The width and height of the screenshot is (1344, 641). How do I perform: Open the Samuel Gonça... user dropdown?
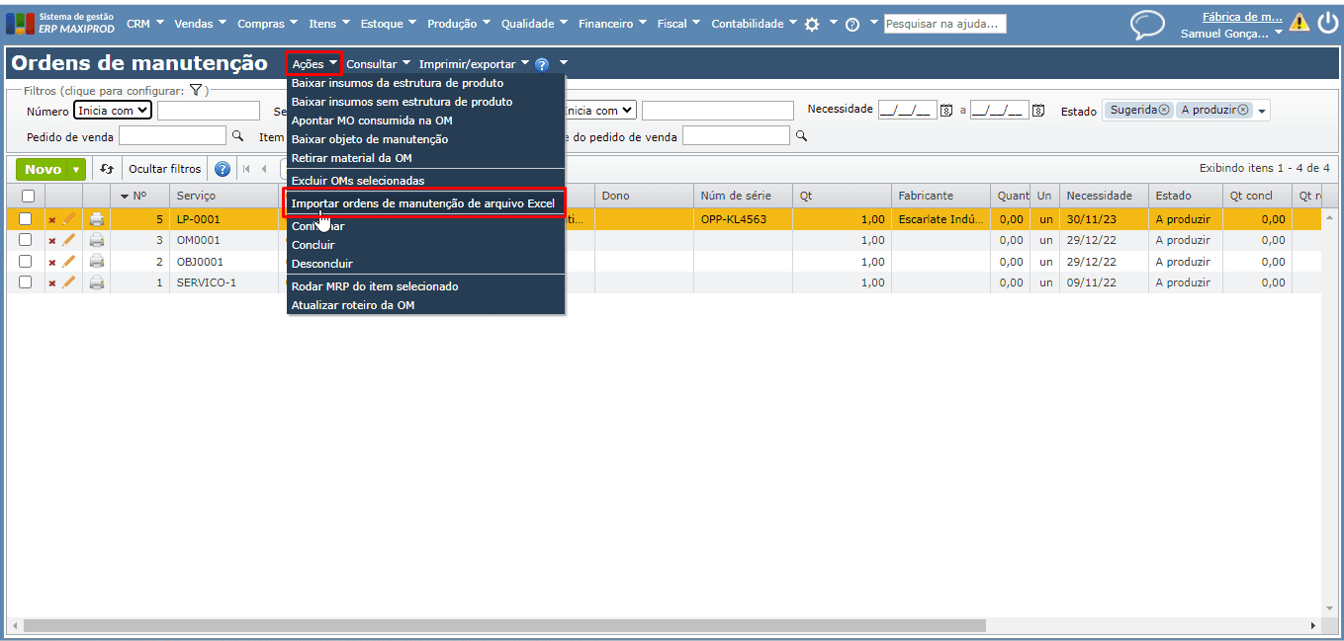[x=1278, y=34]
